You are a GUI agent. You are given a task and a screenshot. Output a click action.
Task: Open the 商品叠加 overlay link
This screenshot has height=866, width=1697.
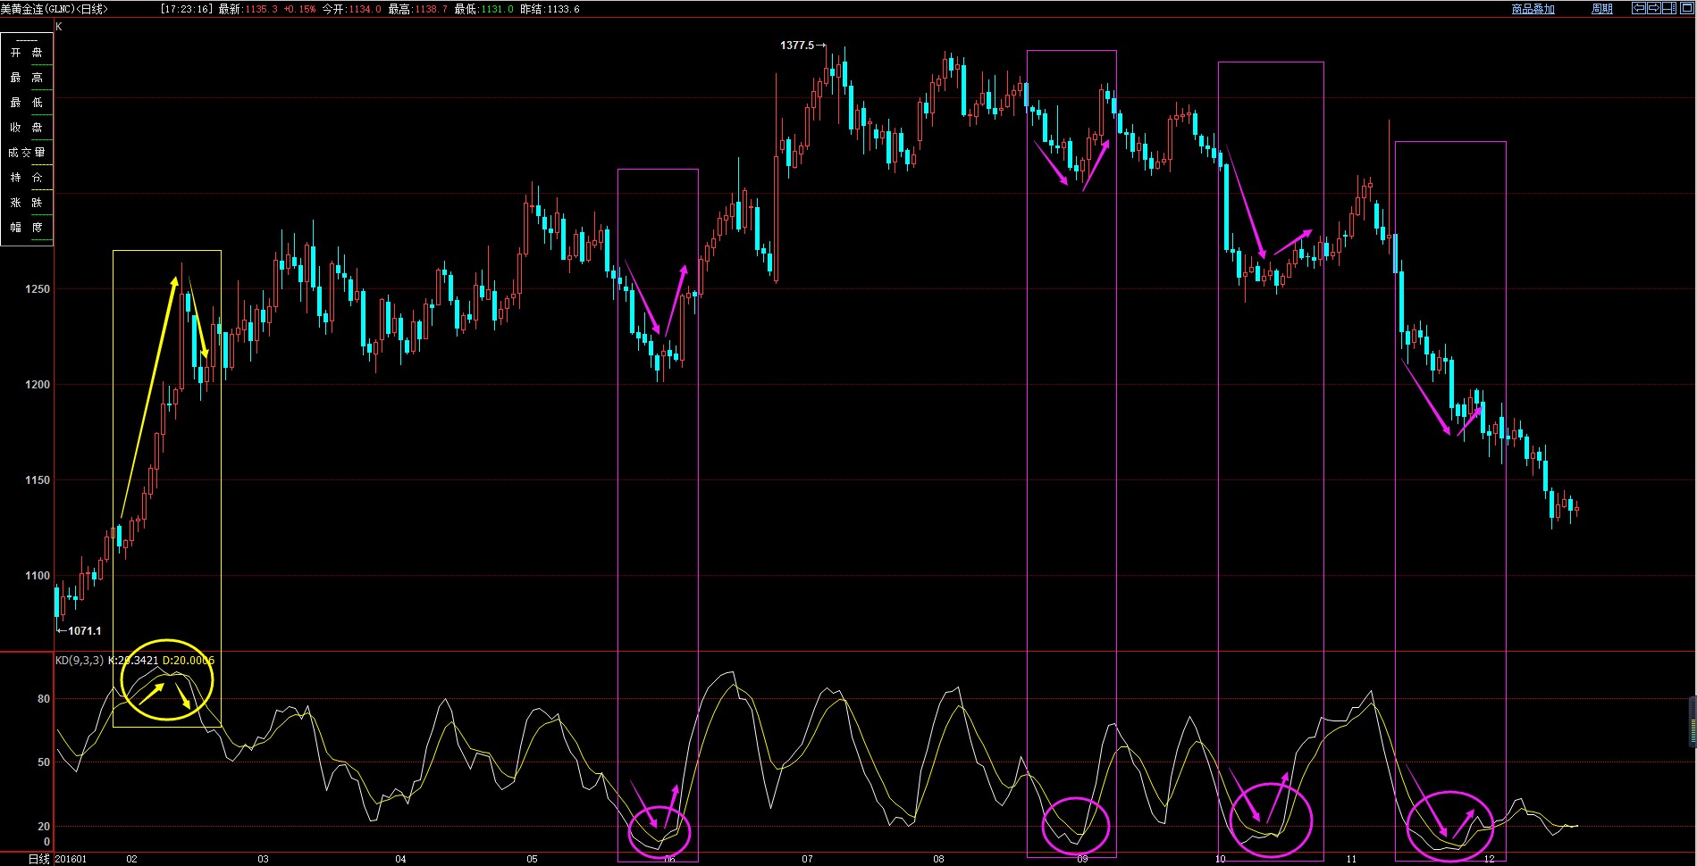(1533, 9)
